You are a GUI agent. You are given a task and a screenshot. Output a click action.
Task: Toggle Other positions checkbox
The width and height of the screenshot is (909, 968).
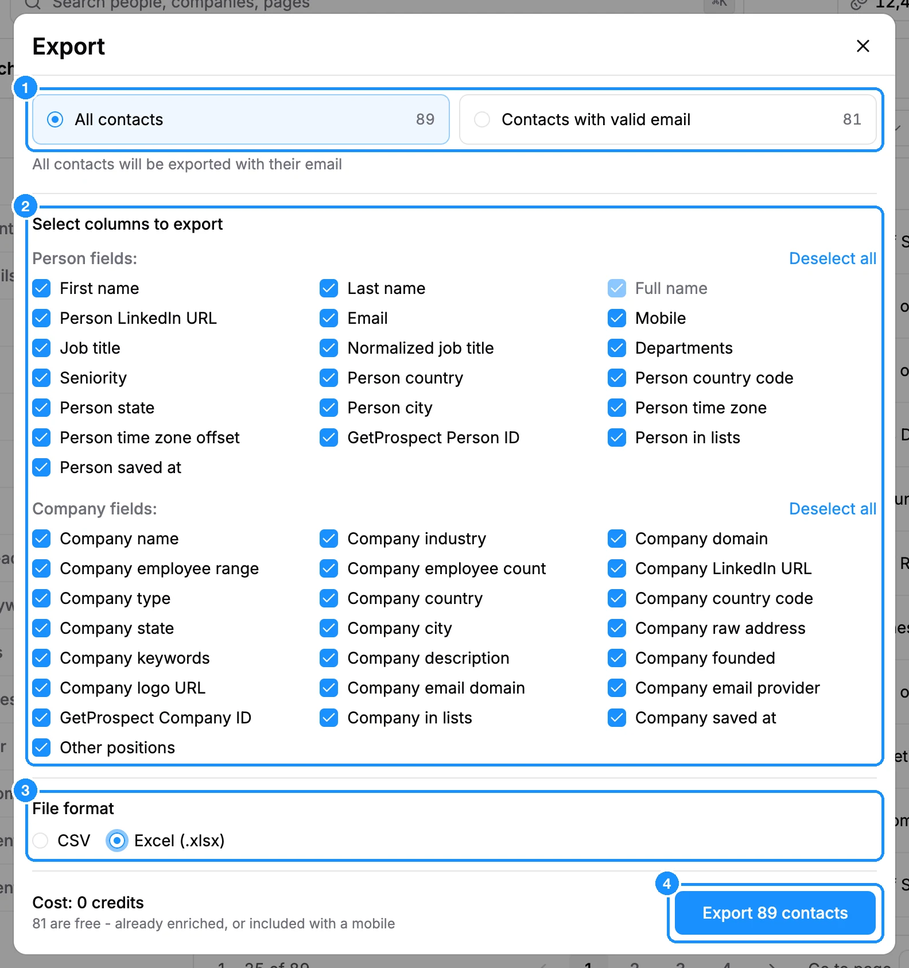click(x=42, y=748)
